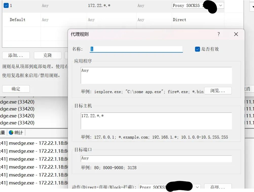Toggle the 是否有效 checkbox

[197, 49]
